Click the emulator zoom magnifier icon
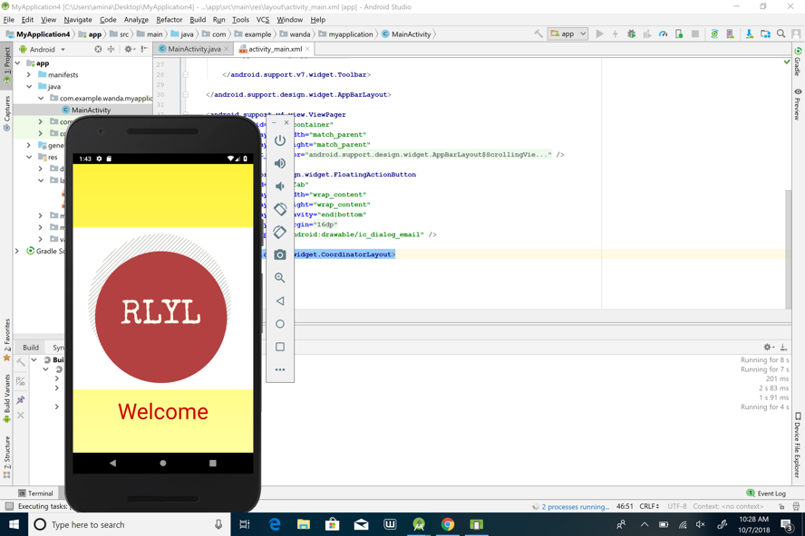 tap(280, 278)
